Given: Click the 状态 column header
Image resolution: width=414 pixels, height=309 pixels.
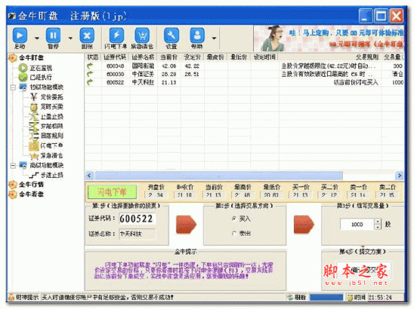Looking at the screenshot, I should pyautogui.click(x=93, y=57).
